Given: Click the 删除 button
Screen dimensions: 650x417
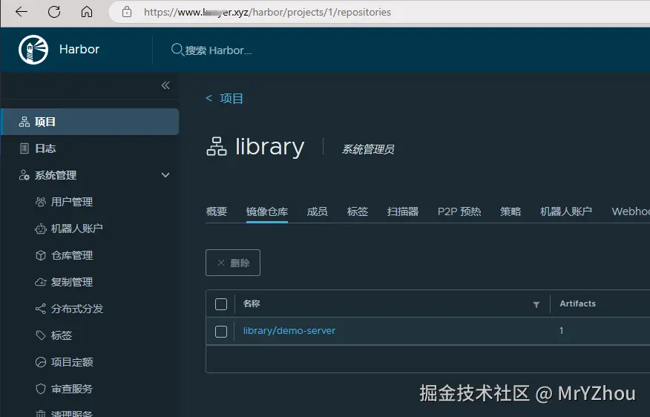Looking at the screenshot, I should coord(233,263).
